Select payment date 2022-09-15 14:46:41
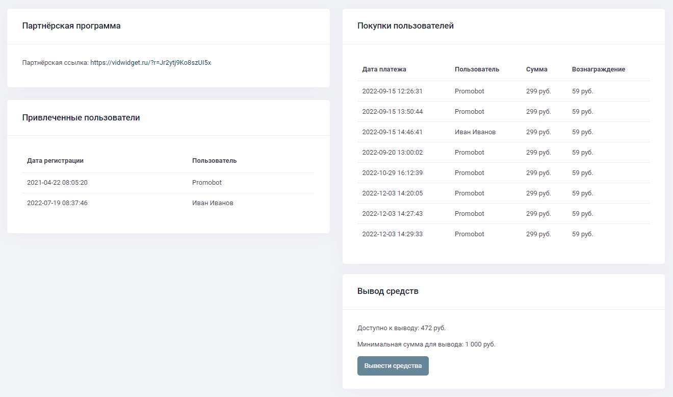Viewport: 673px width, 397px height. click(x=393, y=132)
